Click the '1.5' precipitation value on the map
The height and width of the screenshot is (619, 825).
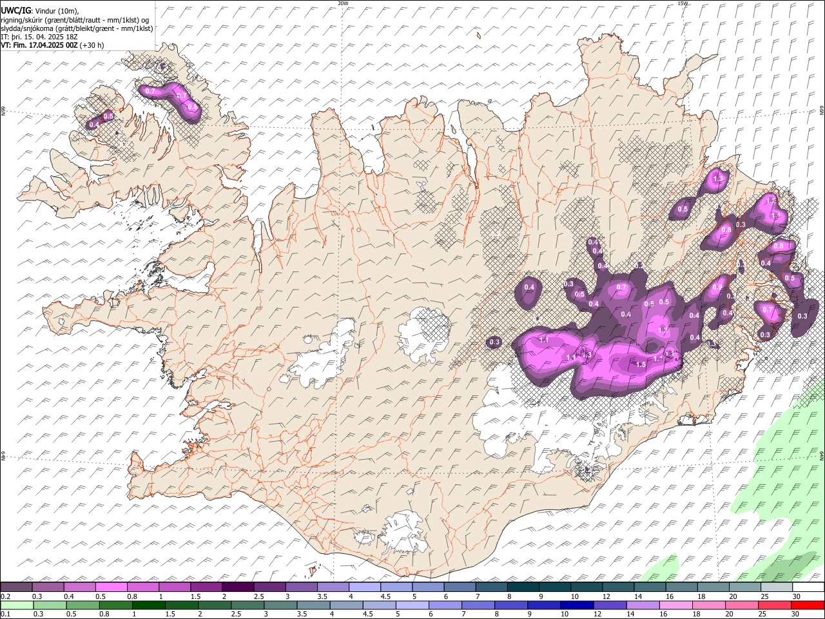click(641, 365)
